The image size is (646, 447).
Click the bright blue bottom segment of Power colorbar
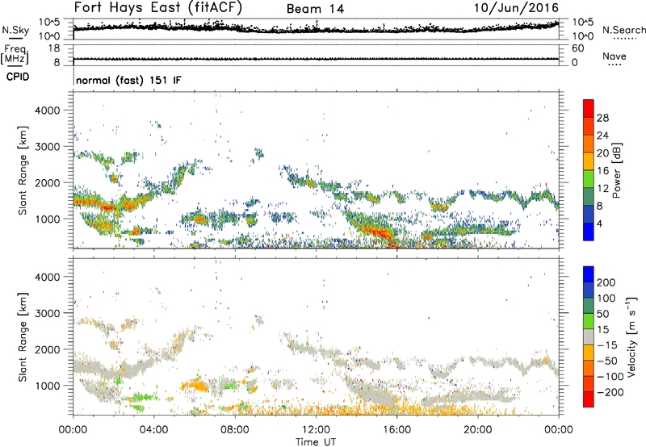[589, 232]
